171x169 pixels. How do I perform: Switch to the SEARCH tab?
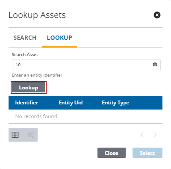pyautogui.click(x=25, y=38)
